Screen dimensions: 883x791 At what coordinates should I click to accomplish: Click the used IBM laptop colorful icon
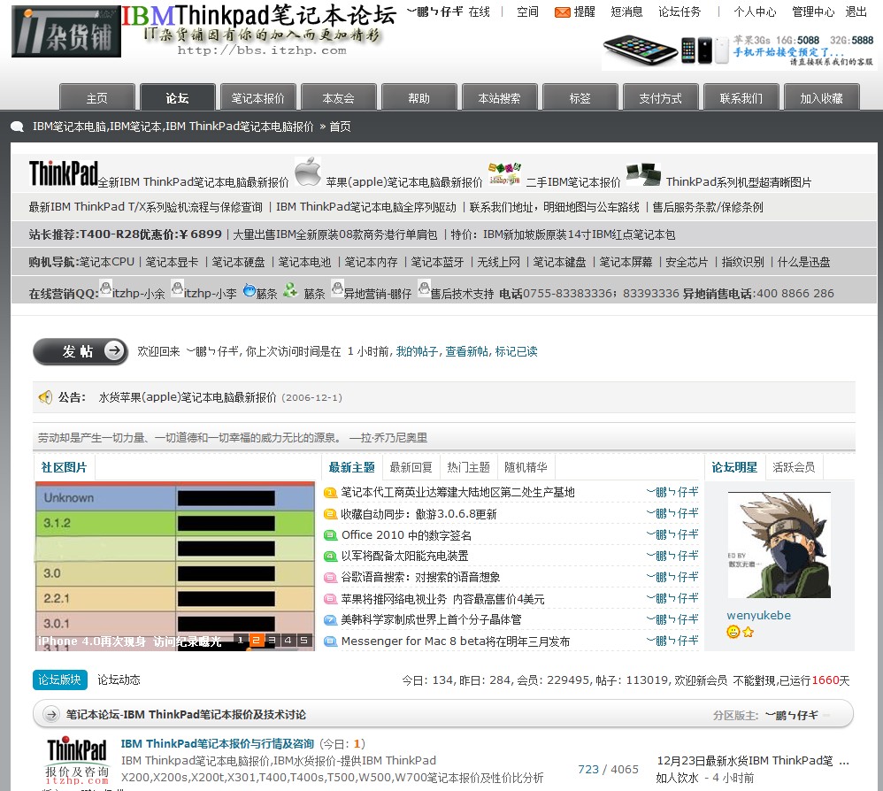click(504, 173)
